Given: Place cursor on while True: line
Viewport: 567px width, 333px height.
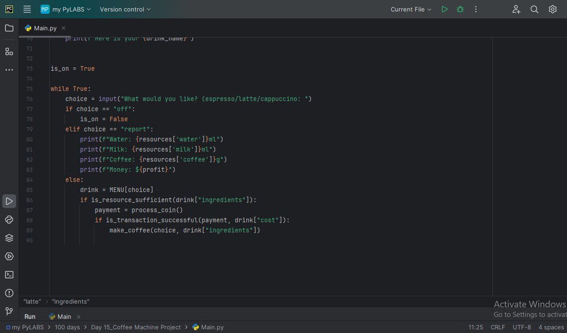Looking at the screenshot, I should [70, 89].
